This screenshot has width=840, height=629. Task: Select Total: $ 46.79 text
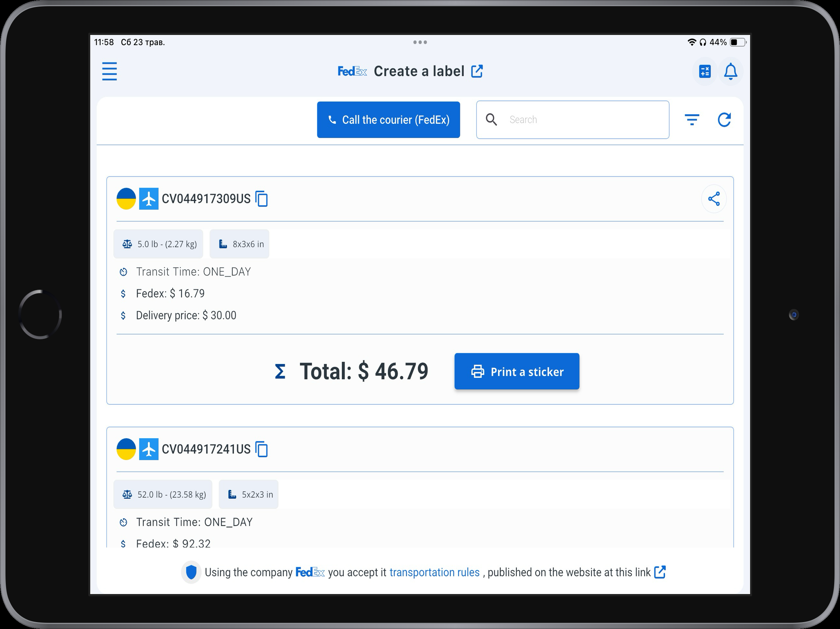(364, 371)
